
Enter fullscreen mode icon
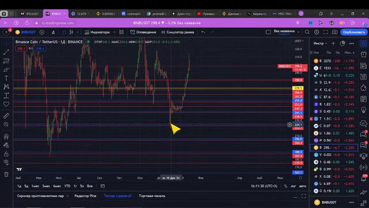point(326,32)
